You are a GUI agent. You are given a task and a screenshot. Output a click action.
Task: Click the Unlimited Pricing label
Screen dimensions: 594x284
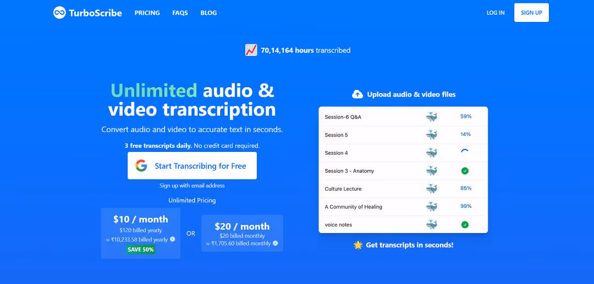click(192, 200)
